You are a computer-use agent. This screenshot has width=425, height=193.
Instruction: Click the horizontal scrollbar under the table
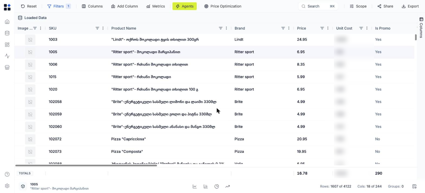click(x=86, y=165)
